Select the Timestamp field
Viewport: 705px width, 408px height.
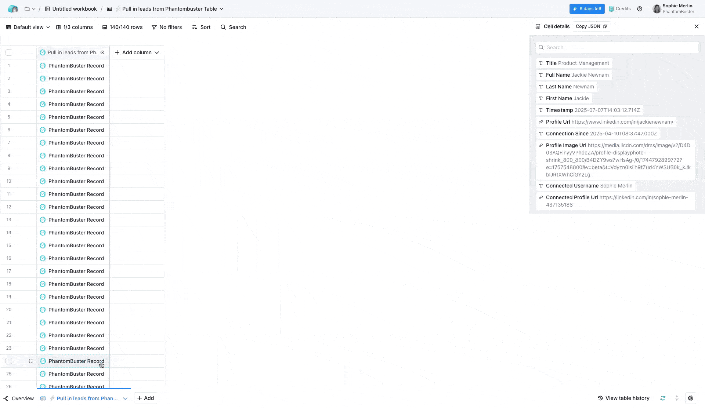pyautogui.click(x=589, y=110)
